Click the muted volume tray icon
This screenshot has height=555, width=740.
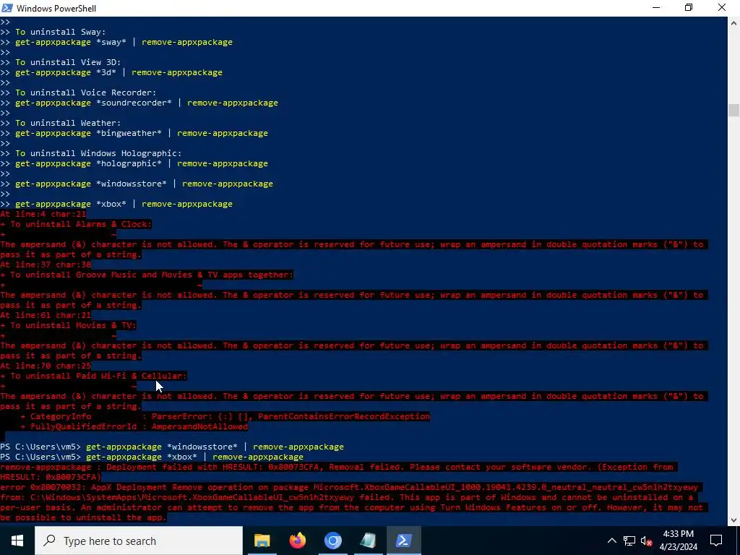[x=647, y=541]
